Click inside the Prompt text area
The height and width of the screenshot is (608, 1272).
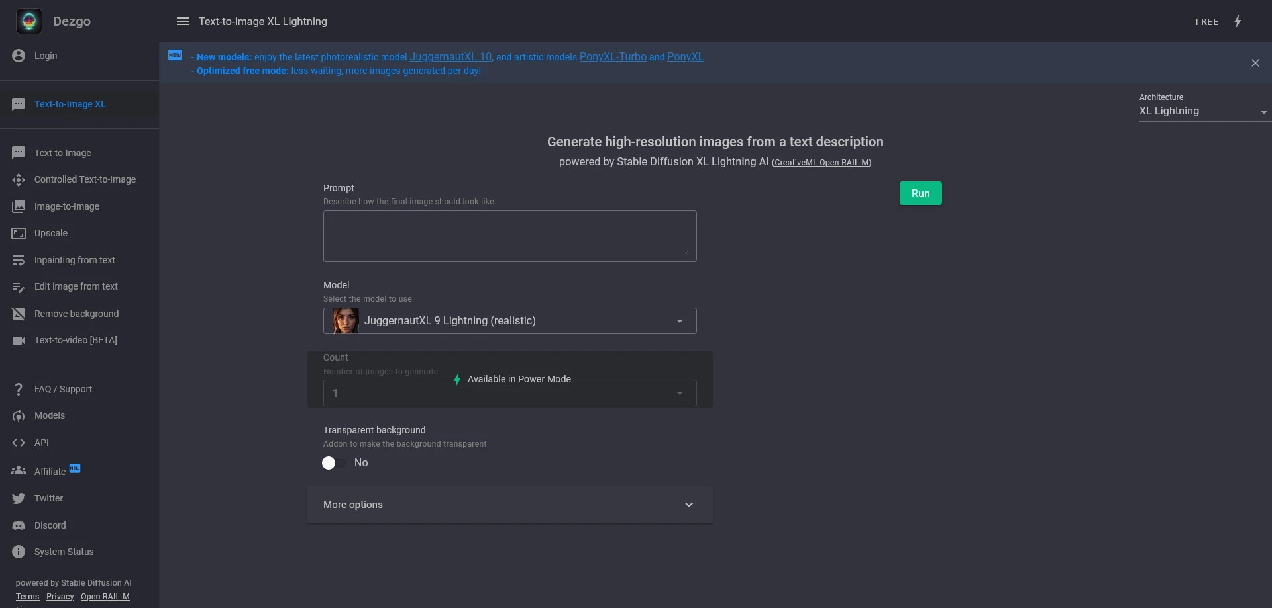tap(510, 236)
